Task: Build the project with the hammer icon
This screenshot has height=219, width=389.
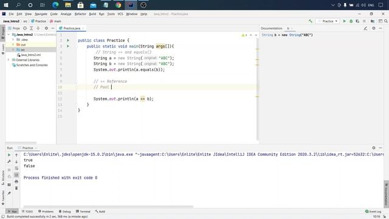Action: (311, 21)
